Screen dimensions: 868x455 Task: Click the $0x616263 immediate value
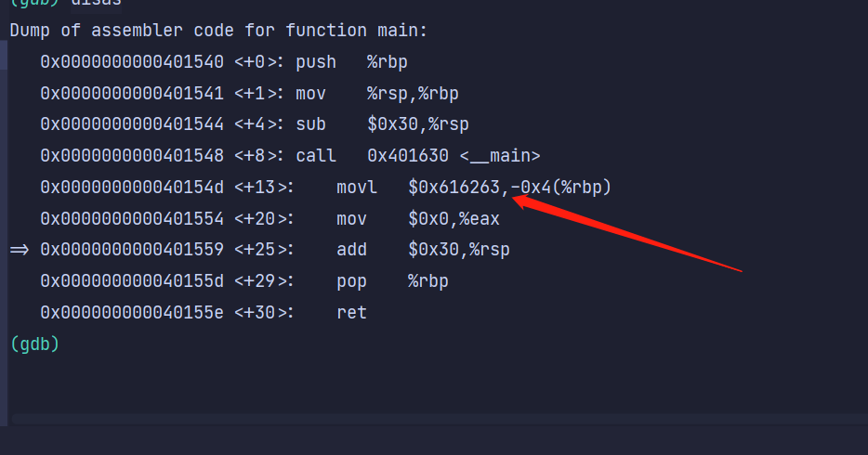click(x=454, y=188)
